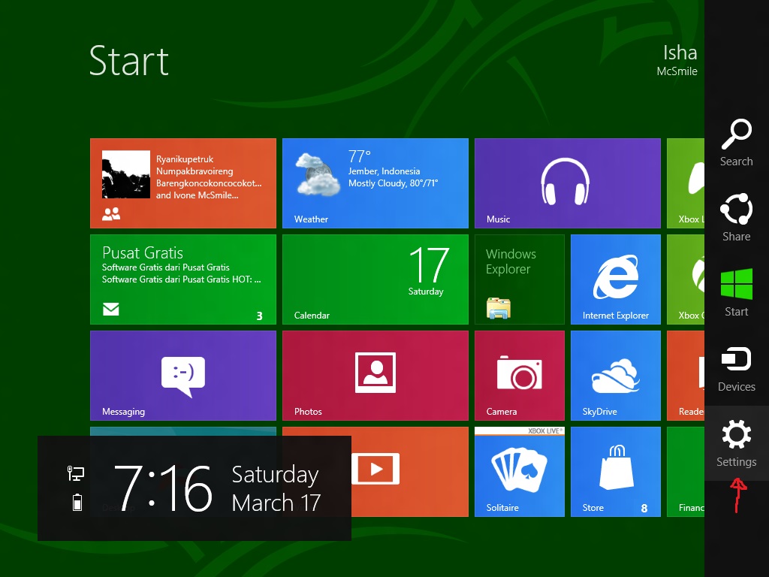Click the People tile profile thumbnail
Screen dimensions: 769x577
126,174
